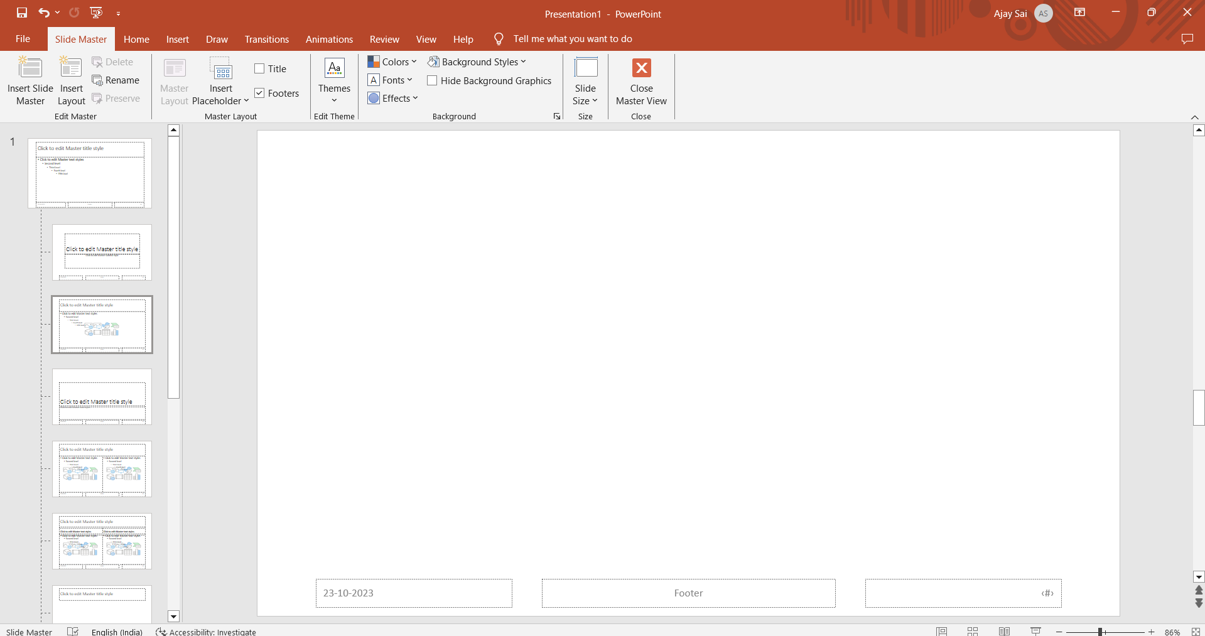Switch to Reading View icon in status bar
This screenshot has width=1205, height=636.
(x=1004, y=632)
